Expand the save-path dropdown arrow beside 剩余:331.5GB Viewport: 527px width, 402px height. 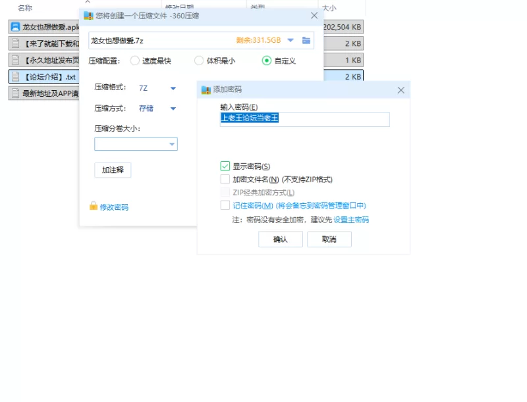[291, 41]
